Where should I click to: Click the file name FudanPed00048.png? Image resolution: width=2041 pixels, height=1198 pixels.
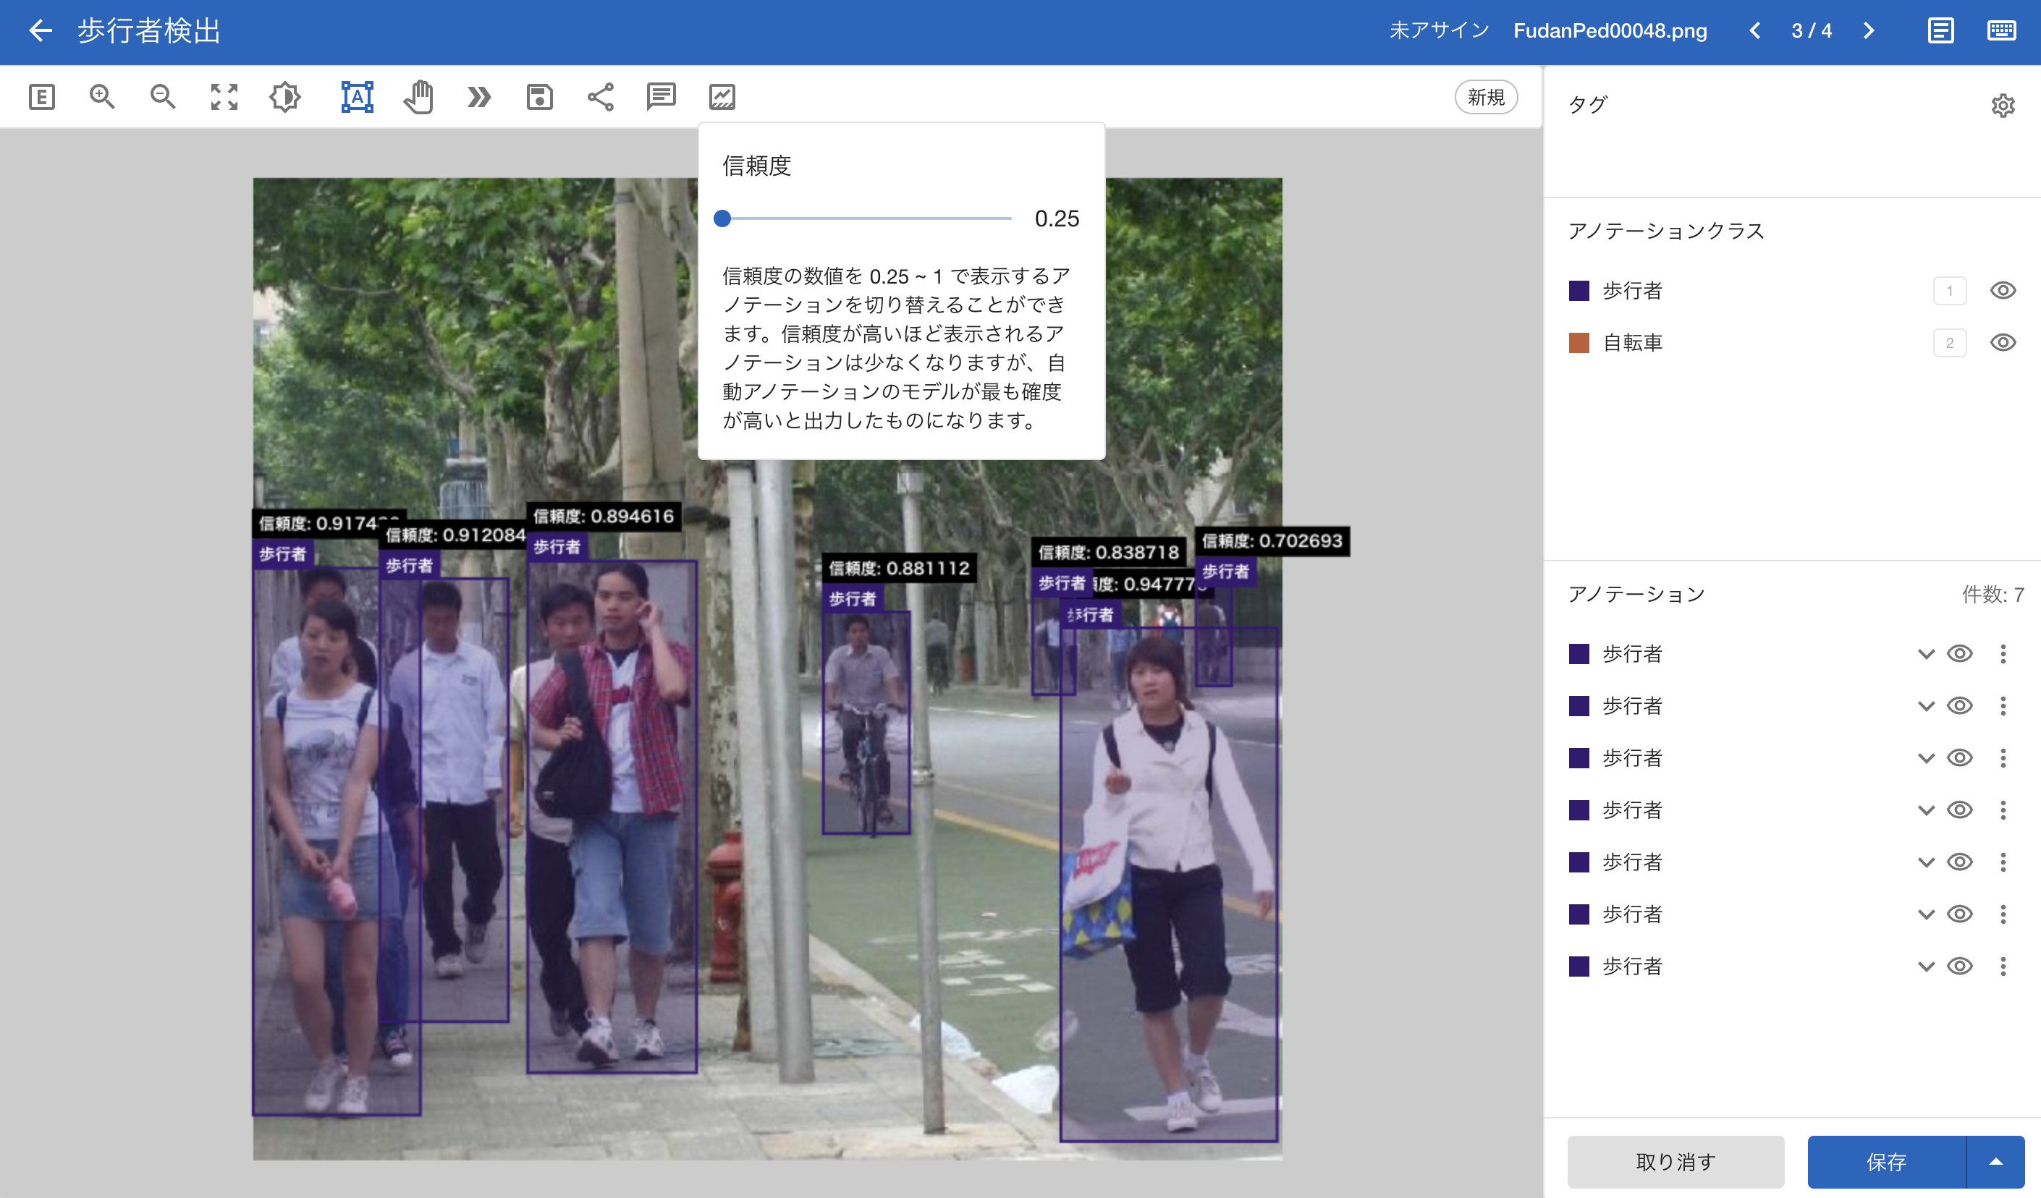(1610, 31)
